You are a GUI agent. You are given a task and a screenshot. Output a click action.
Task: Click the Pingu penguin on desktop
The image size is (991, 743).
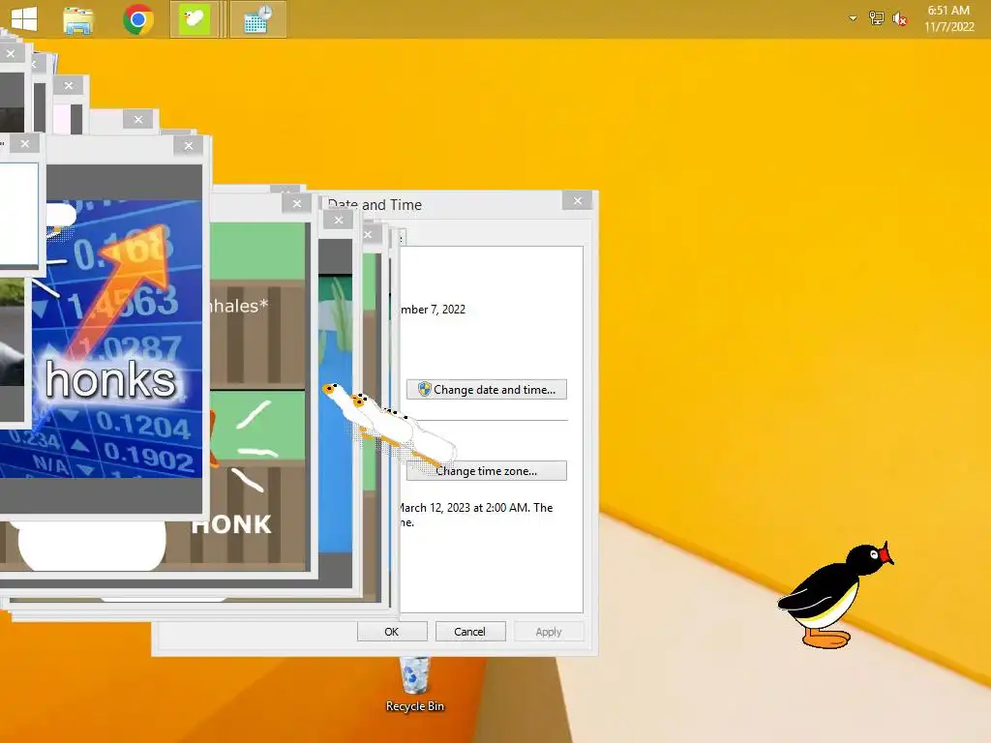(835, 594)
